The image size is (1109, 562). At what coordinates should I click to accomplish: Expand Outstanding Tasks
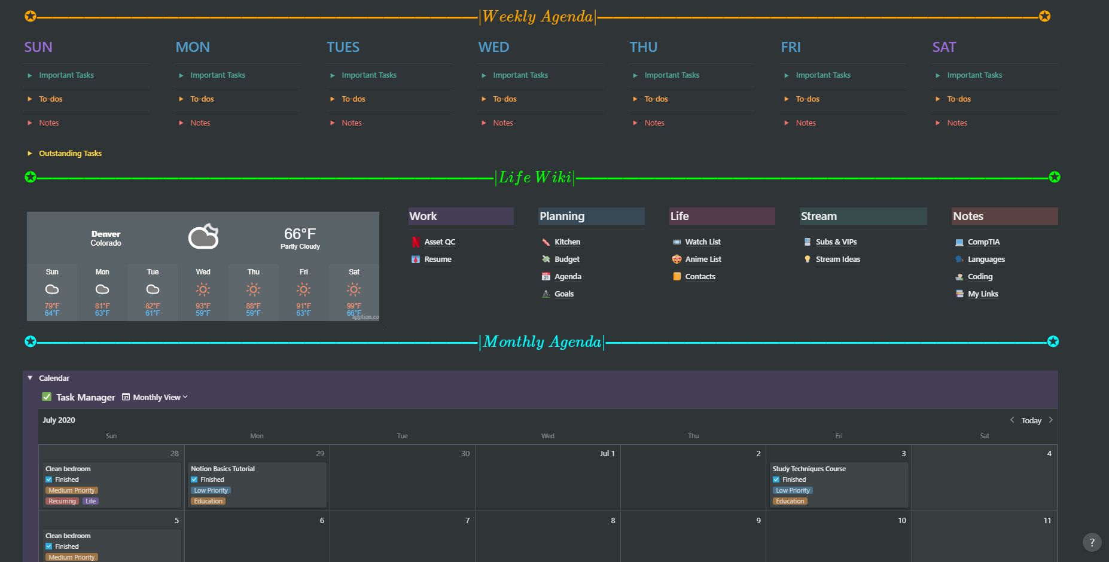29,153
